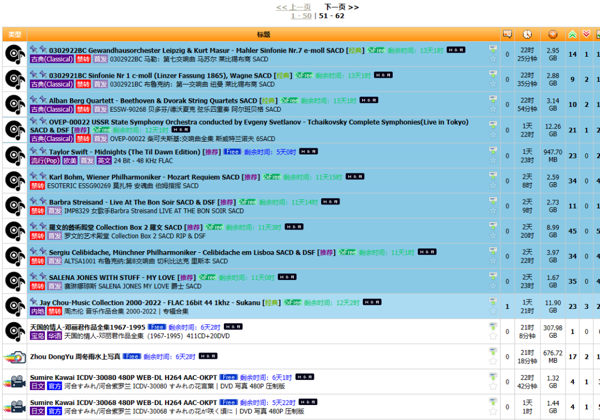Click the 内地 tag on Jay Chou row
The width and height of the screenshot is (600, 420).
click(x=38, y=311)
